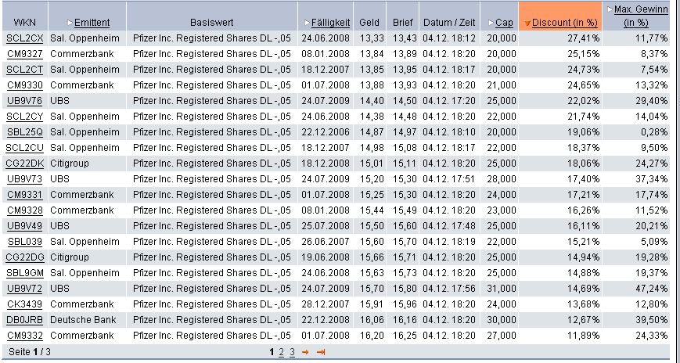Screen dimensions: 680x363
Task: Open page 3 of results
Action: [x=292, y=352]
